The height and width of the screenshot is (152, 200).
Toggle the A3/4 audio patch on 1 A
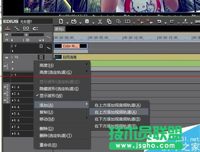pyautogui.click(x=6, y=87)
